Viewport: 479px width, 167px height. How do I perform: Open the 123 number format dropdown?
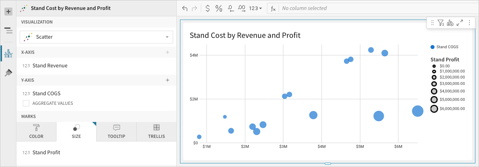[255, 8]
